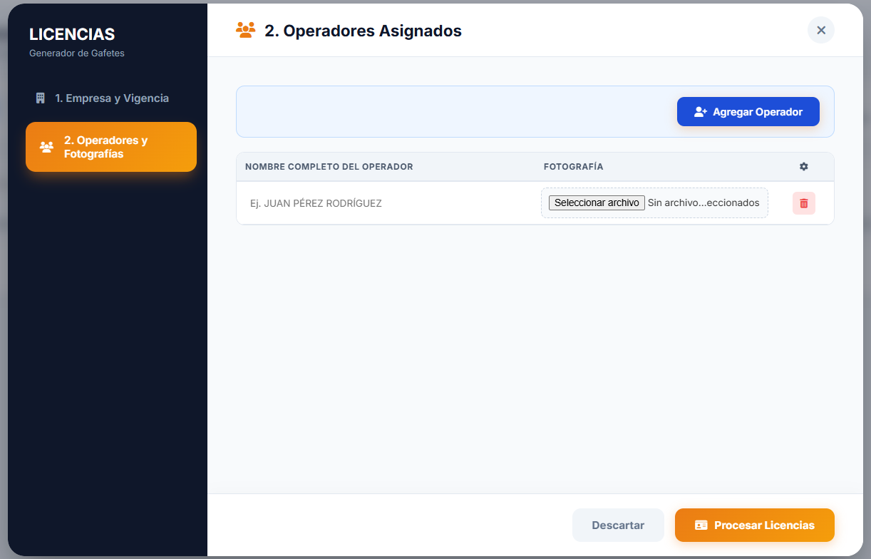The width and height of the screenshot is (871, 559).
Task: Click the orange people icon beside the heading
Action: click(x=245, y=31)
